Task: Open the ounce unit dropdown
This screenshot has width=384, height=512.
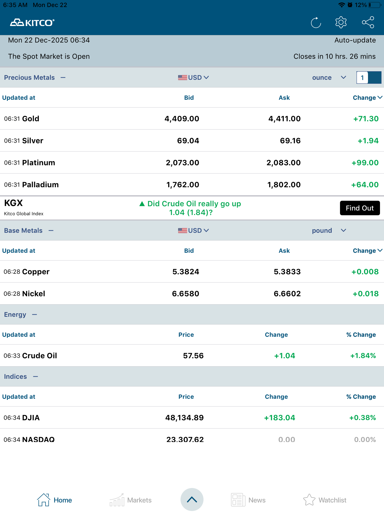Action: (329, 77)
